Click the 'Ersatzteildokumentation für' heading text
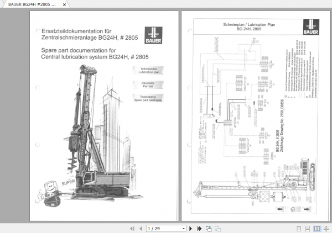Image resolution: width=332 pixels, height=233 pixels. pos(76,31)
